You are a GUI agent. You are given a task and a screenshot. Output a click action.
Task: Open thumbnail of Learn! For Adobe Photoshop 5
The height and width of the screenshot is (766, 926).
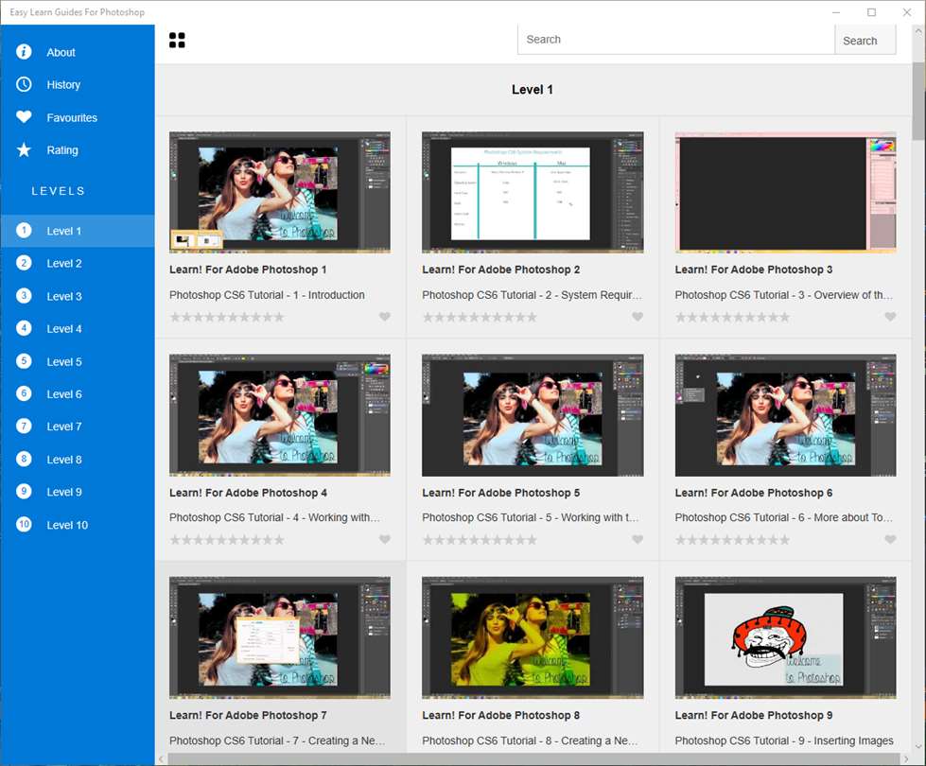tap(533, 415)
